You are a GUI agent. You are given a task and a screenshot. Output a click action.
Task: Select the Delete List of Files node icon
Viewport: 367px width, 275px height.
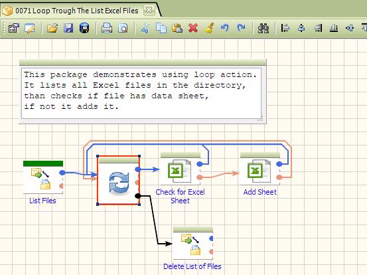pos(193,244)
